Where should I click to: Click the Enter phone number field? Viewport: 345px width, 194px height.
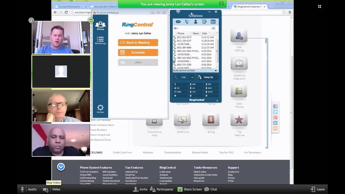[194, 71]
